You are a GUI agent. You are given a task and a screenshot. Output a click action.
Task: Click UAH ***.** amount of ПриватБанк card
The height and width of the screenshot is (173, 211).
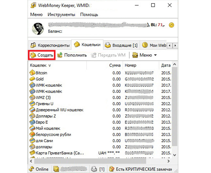coord(109,153)
